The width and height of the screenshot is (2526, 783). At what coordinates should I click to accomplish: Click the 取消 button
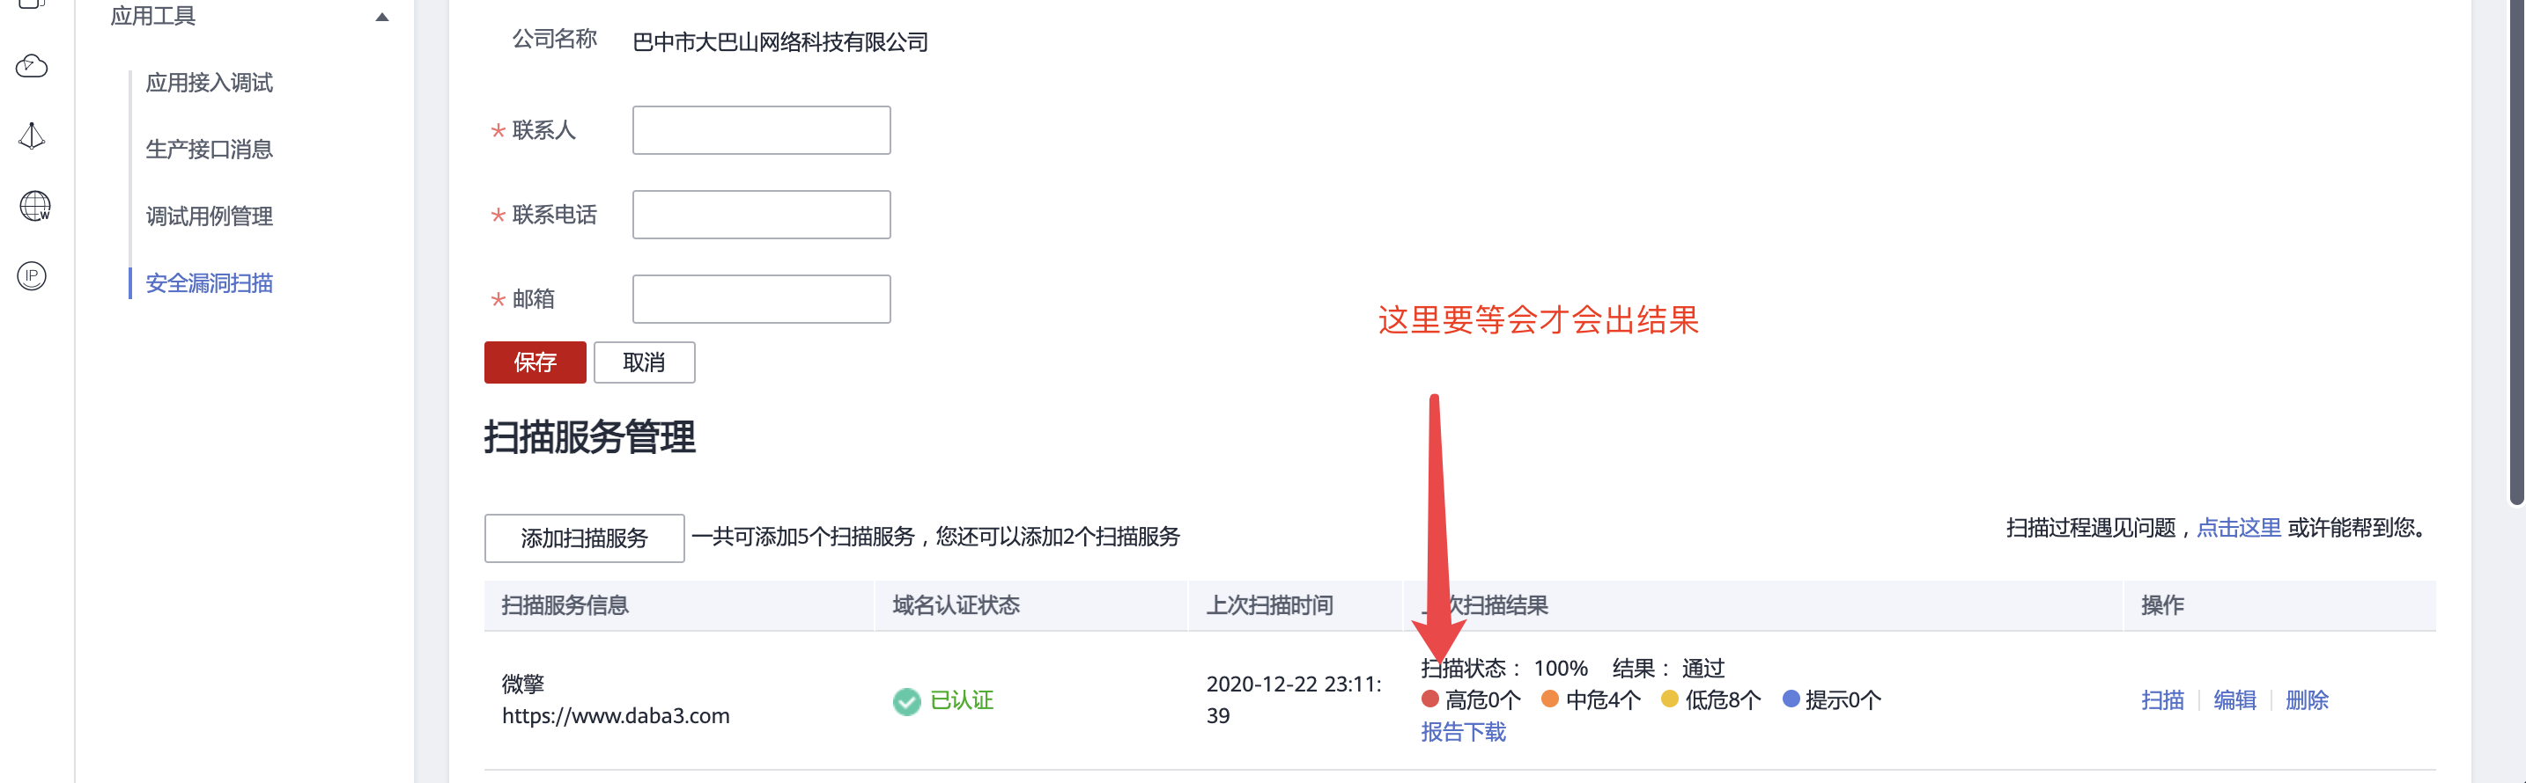643,362
